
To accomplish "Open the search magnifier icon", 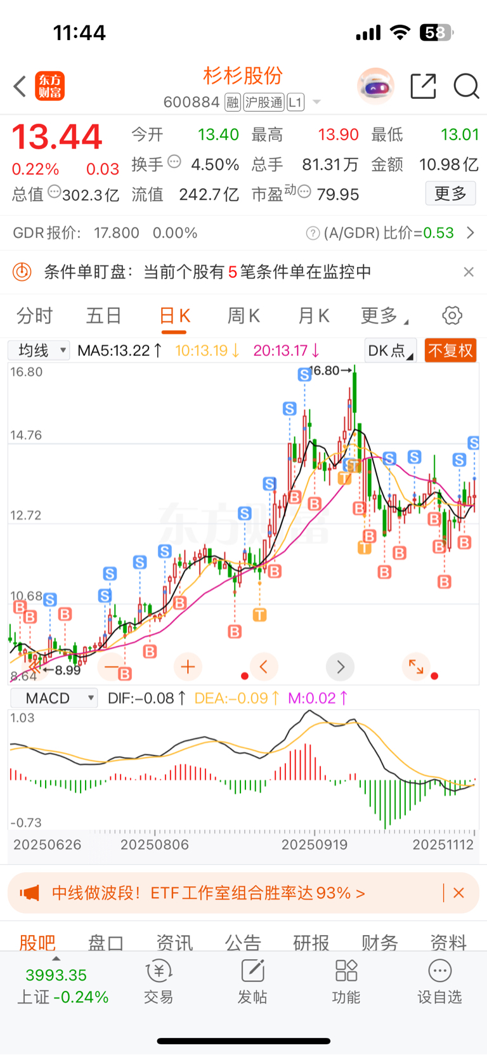I will coord(466,86).
